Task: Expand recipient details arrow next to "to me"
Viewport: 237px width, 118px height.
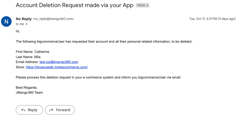Action: coord(27,24)
